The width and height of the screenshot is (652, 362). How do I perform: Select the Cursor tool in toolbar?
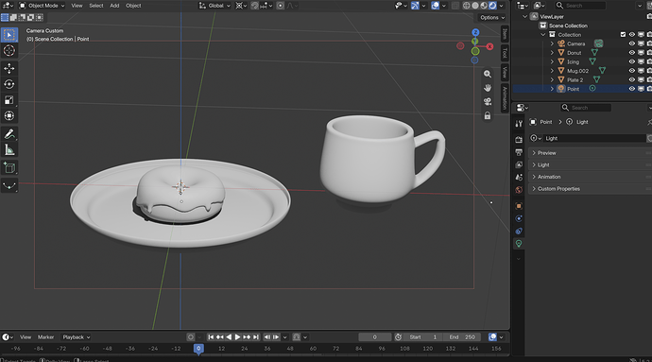pos(9,51)
